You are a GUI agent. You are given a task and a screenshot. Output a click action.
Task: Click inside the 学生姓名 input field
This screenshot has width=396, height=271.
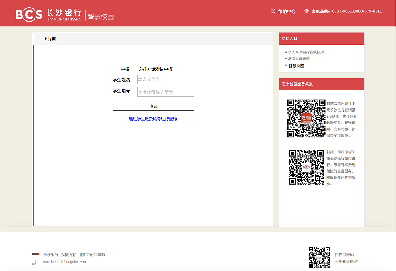click(165, 79)
